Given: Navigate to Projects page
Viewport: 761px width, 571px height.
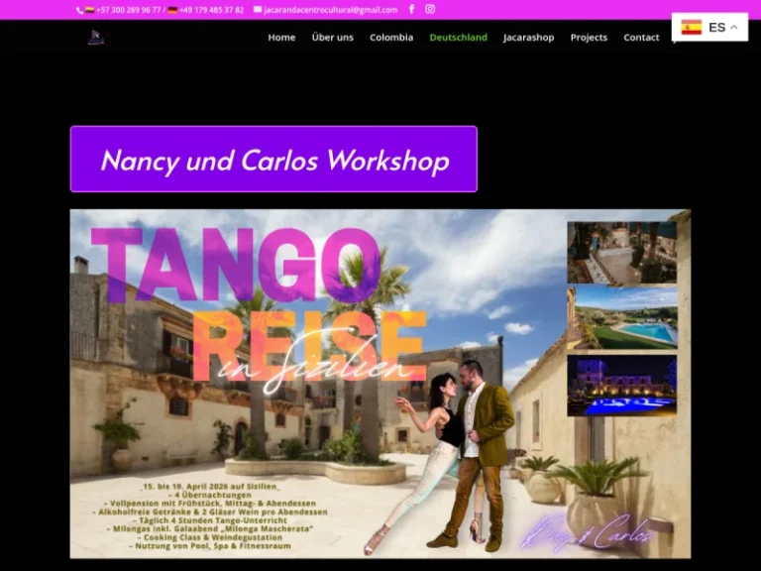Looking at the screenshot, I should [589, 38].
